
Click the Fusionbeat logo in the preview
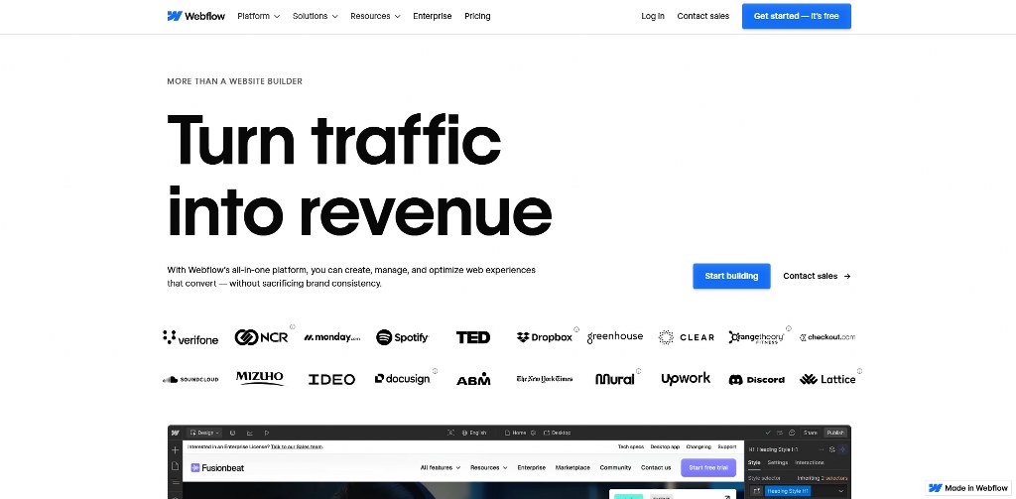(217, 468)
